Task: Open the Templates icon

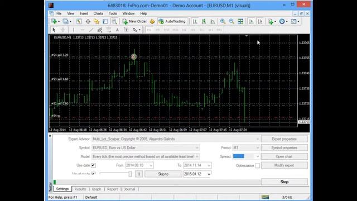Action: point(294,21)
